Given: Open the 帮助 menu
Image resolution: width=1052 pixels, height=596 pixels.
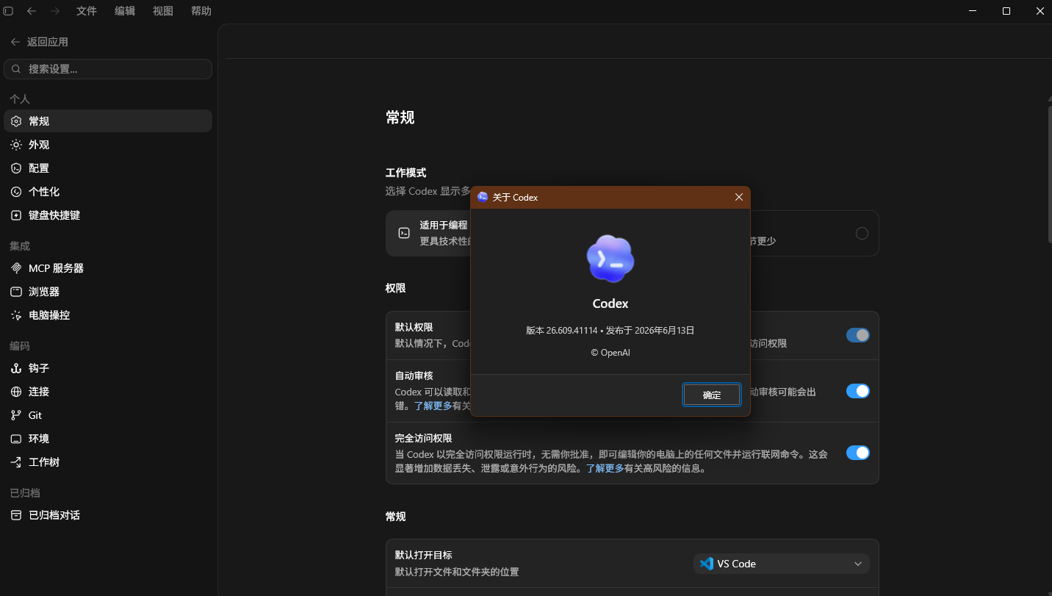Looking at the screenshot, I should point(201,11).
